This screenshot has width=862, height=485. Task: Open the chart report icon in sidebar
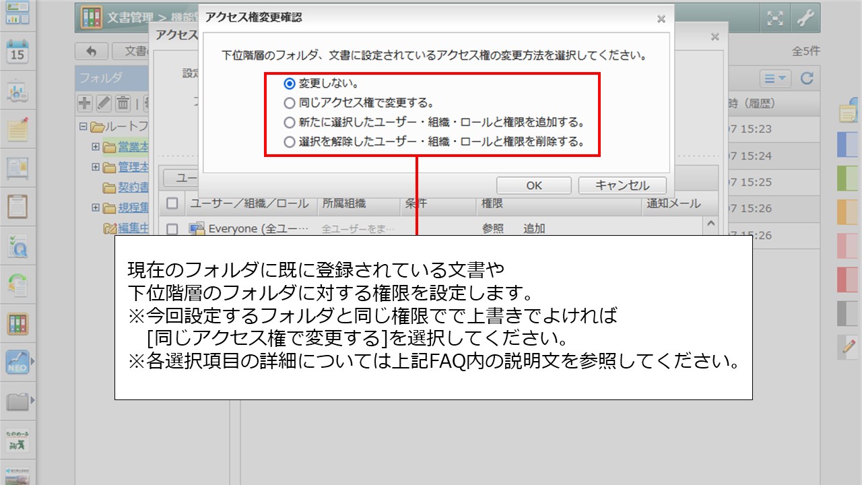pyautogui.click(x=18, y=90)
